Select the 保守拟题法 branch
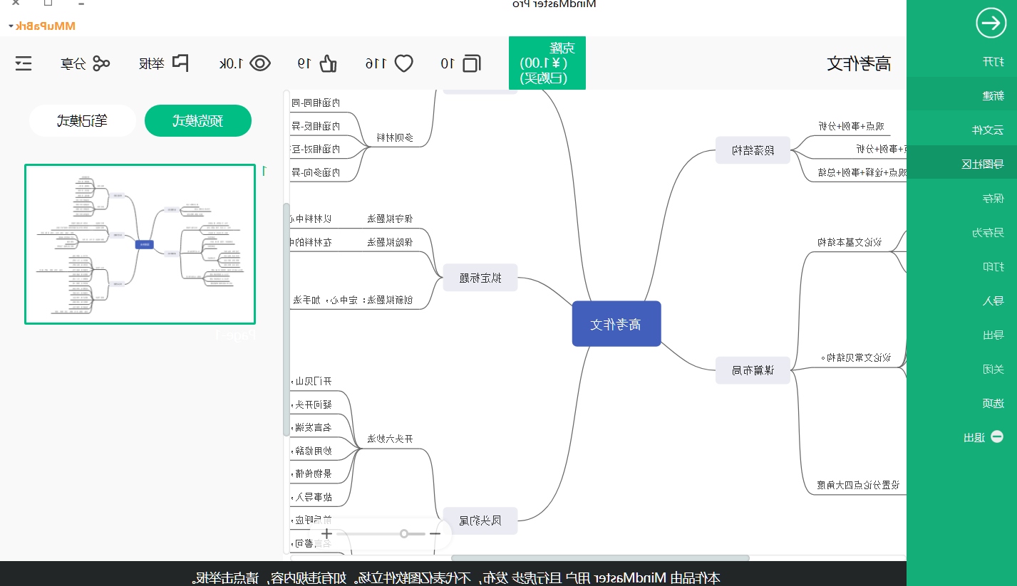This screenshot has width=1017, height=586. coord(390,219)
